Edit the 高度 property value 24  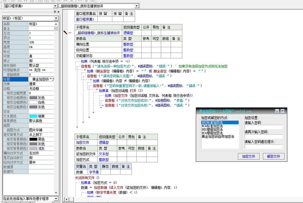[x=41, y=47]
